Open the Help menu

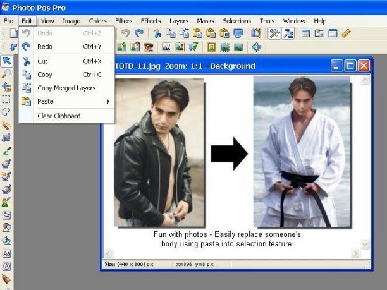pyautogui.click(x=320, y=21)
